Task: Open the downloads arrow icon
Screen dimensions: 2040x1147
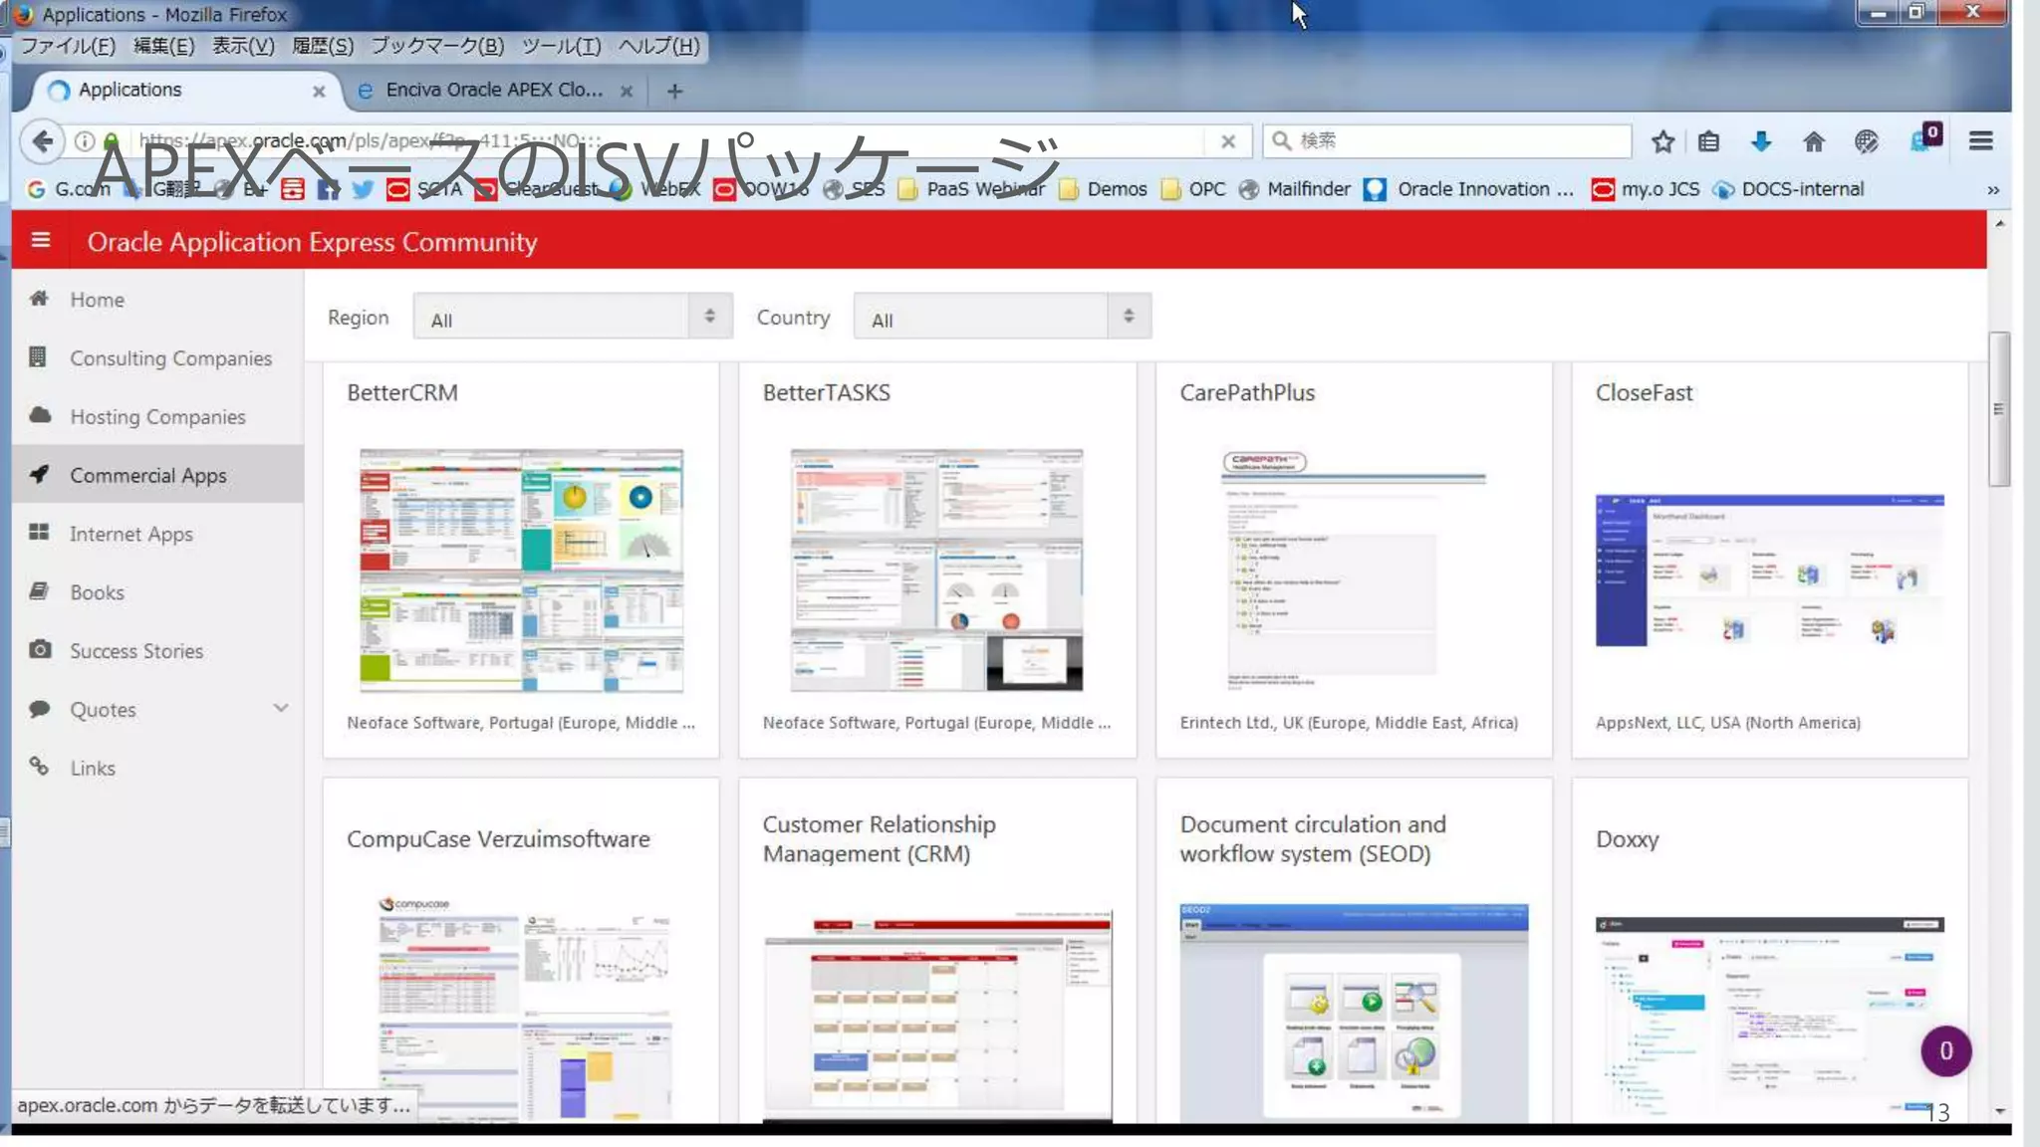Action: click(1760, 141)
